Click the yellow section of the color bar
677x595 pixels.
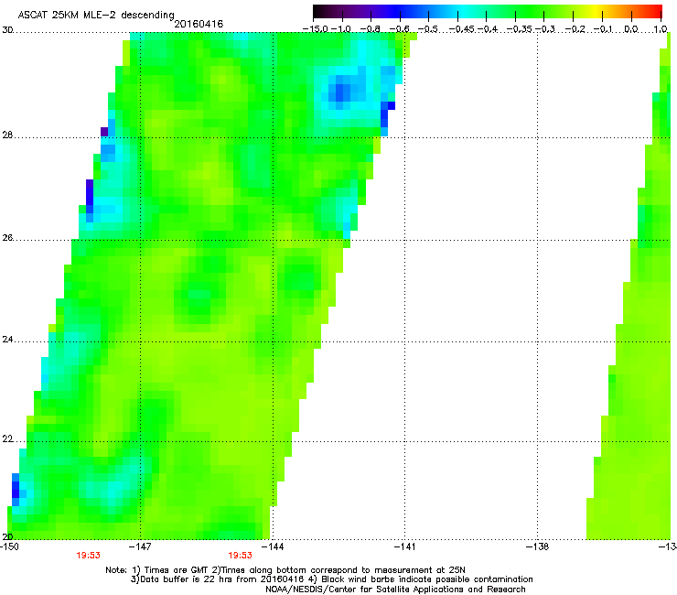596,12
